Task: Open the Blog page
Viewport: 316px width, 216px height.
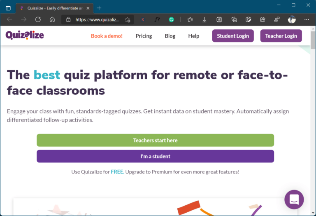Action: click(x=170, y=36)
